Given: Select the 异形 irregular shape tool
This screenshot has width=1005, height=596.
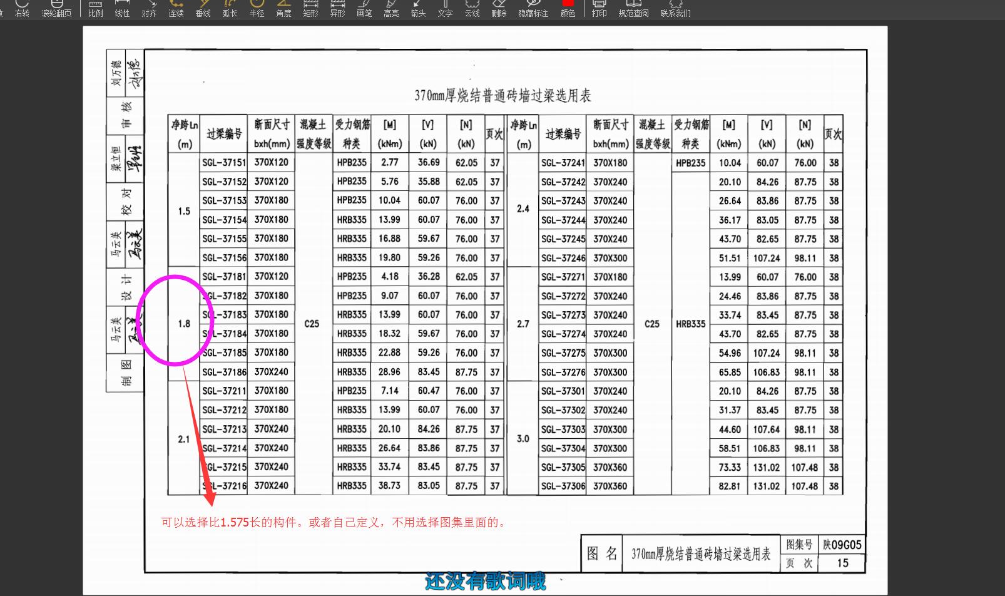Looking at the screenshot, I should 337,9.
